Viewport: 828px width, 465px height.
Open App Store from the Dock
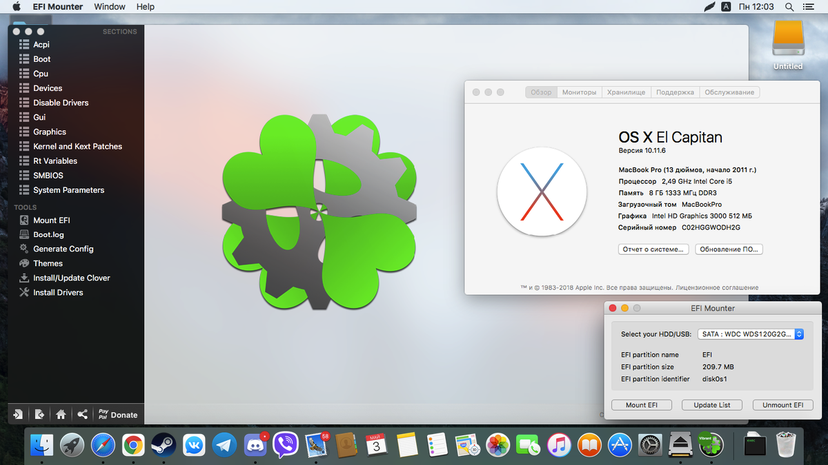619,445
